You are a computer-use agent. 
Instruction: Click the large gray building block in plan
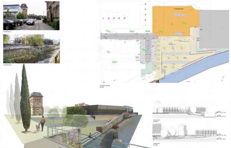(x=214, y=29)
